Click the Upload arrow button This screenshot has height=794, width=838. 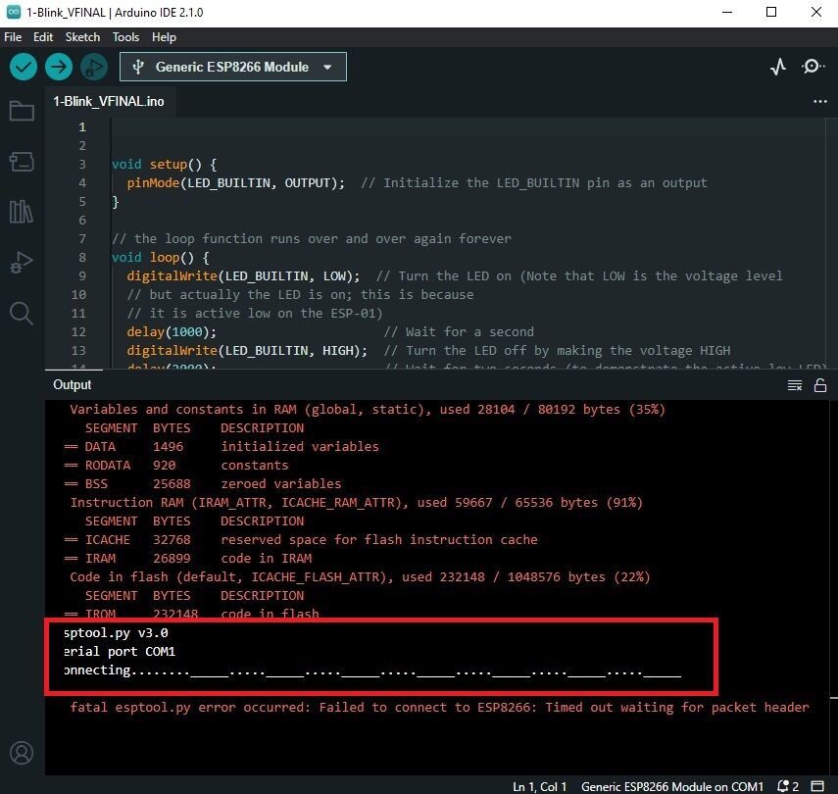[x=59, y=67]
